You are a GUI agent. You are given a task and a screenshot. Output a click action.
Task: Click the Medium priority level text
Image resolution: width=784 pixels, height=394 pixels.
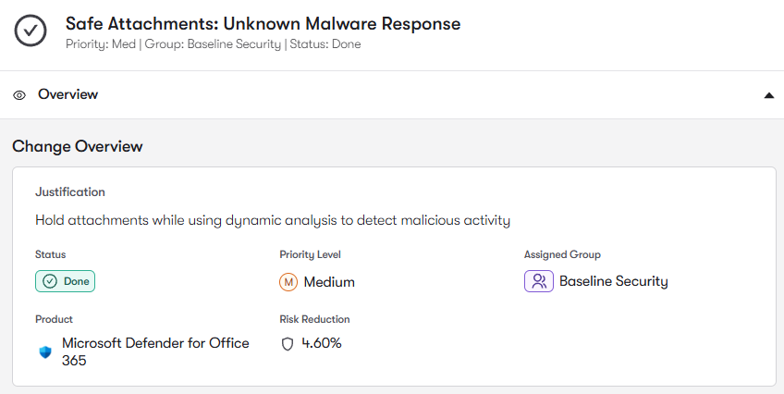click(x=329, y=282)
